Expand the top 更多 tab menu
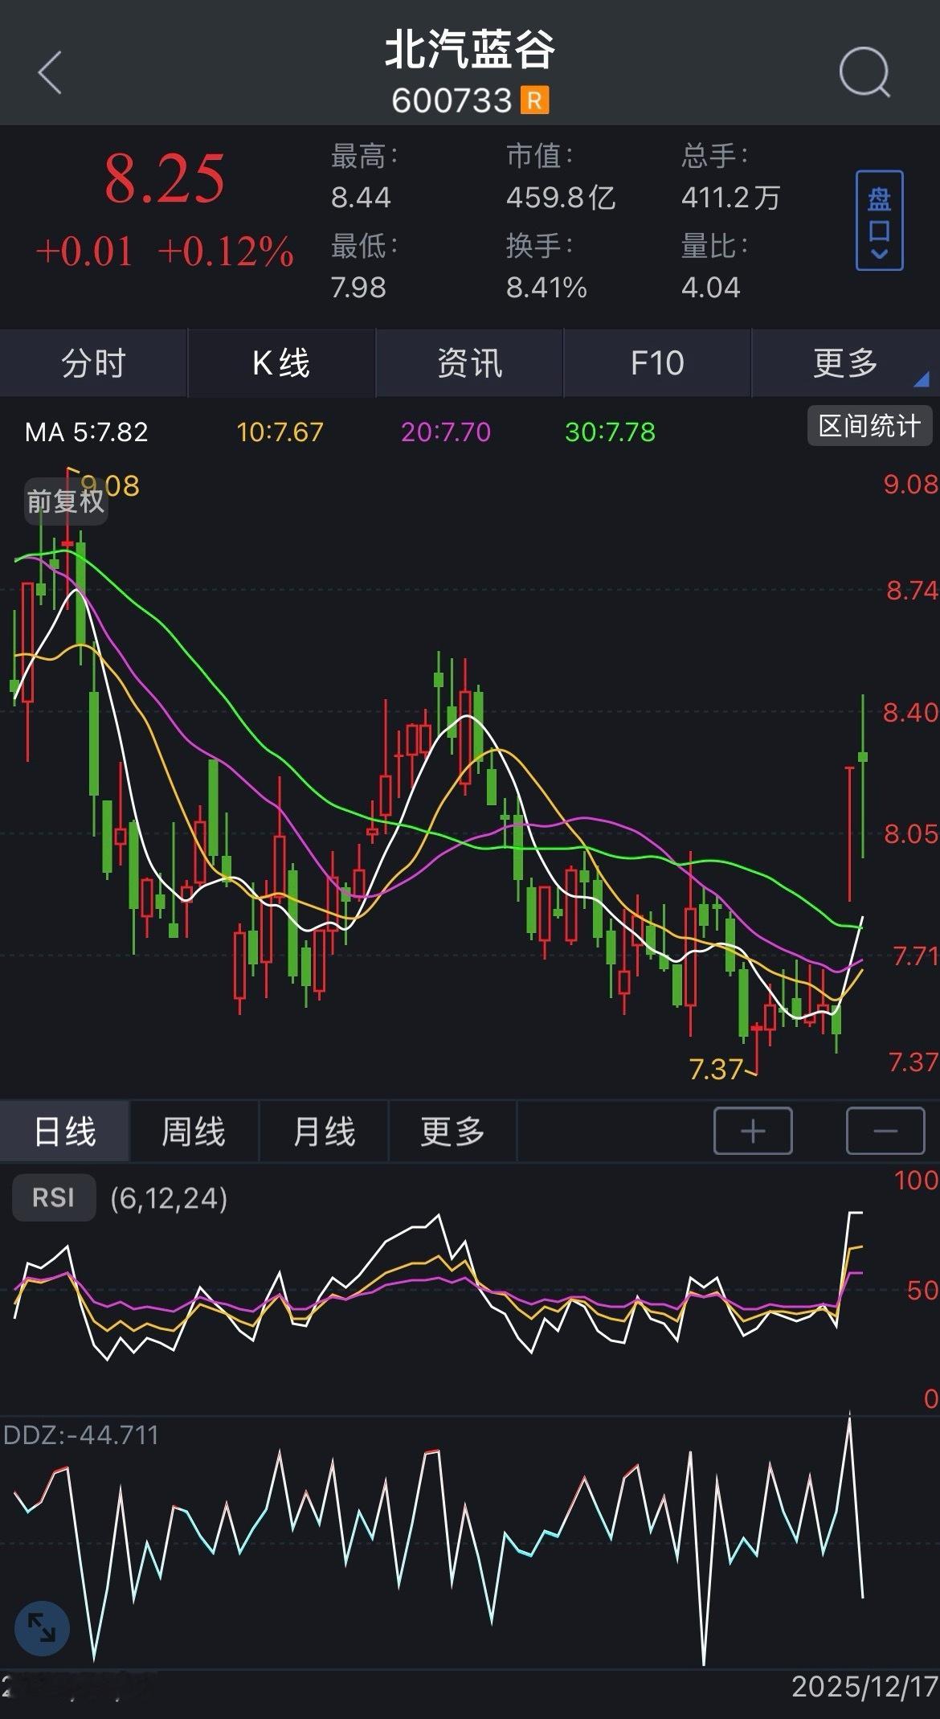 (845, 363)
